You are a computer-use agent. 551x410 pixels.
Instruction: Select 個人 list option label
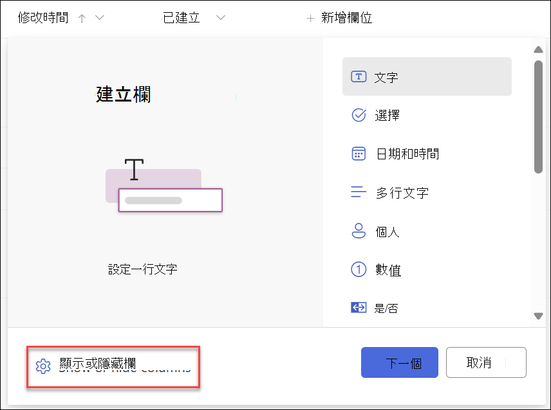(x=388, y=231)
